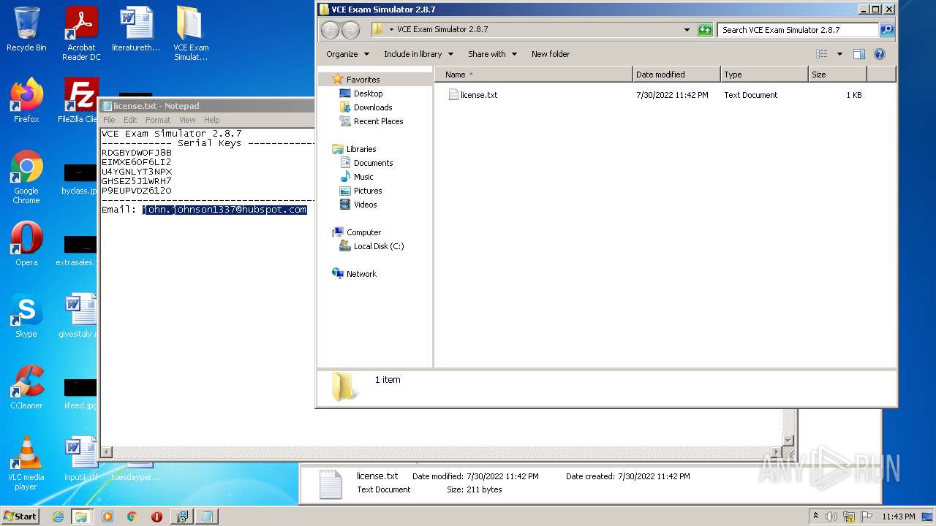Viewport: 936px width, 526px height.
Task: Click Notepad horizontal scrollbar right arrow
Action: 777,452
